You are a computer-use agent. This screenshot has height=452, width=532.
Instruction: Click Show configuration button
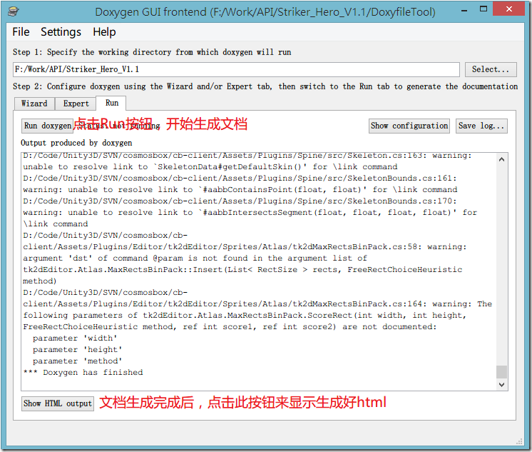coord(409,126)
